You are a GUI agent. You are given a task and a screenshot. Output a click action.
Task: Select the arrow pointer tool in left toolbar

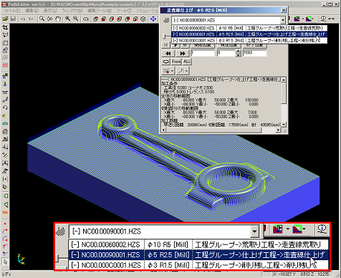click(5, 262)
